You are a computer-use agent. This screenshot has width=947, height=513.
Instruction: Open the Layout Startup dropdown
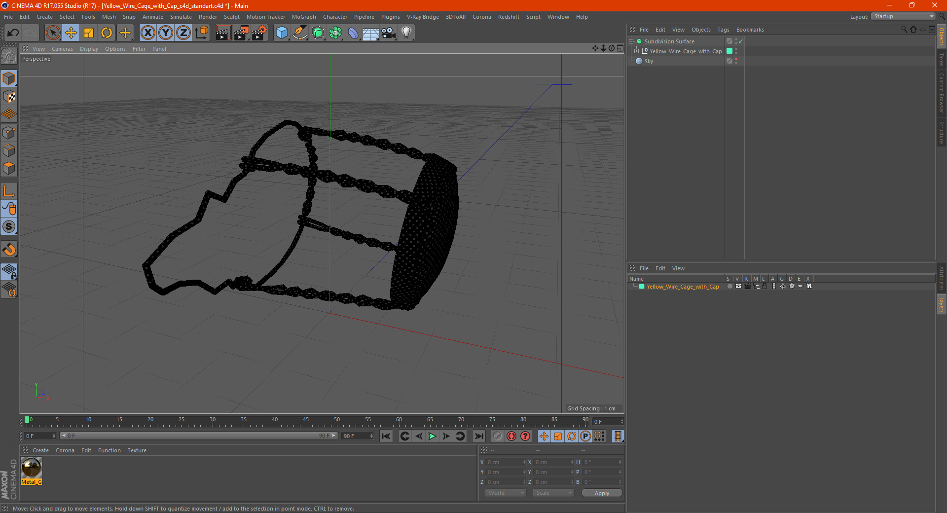pos(904,17)
